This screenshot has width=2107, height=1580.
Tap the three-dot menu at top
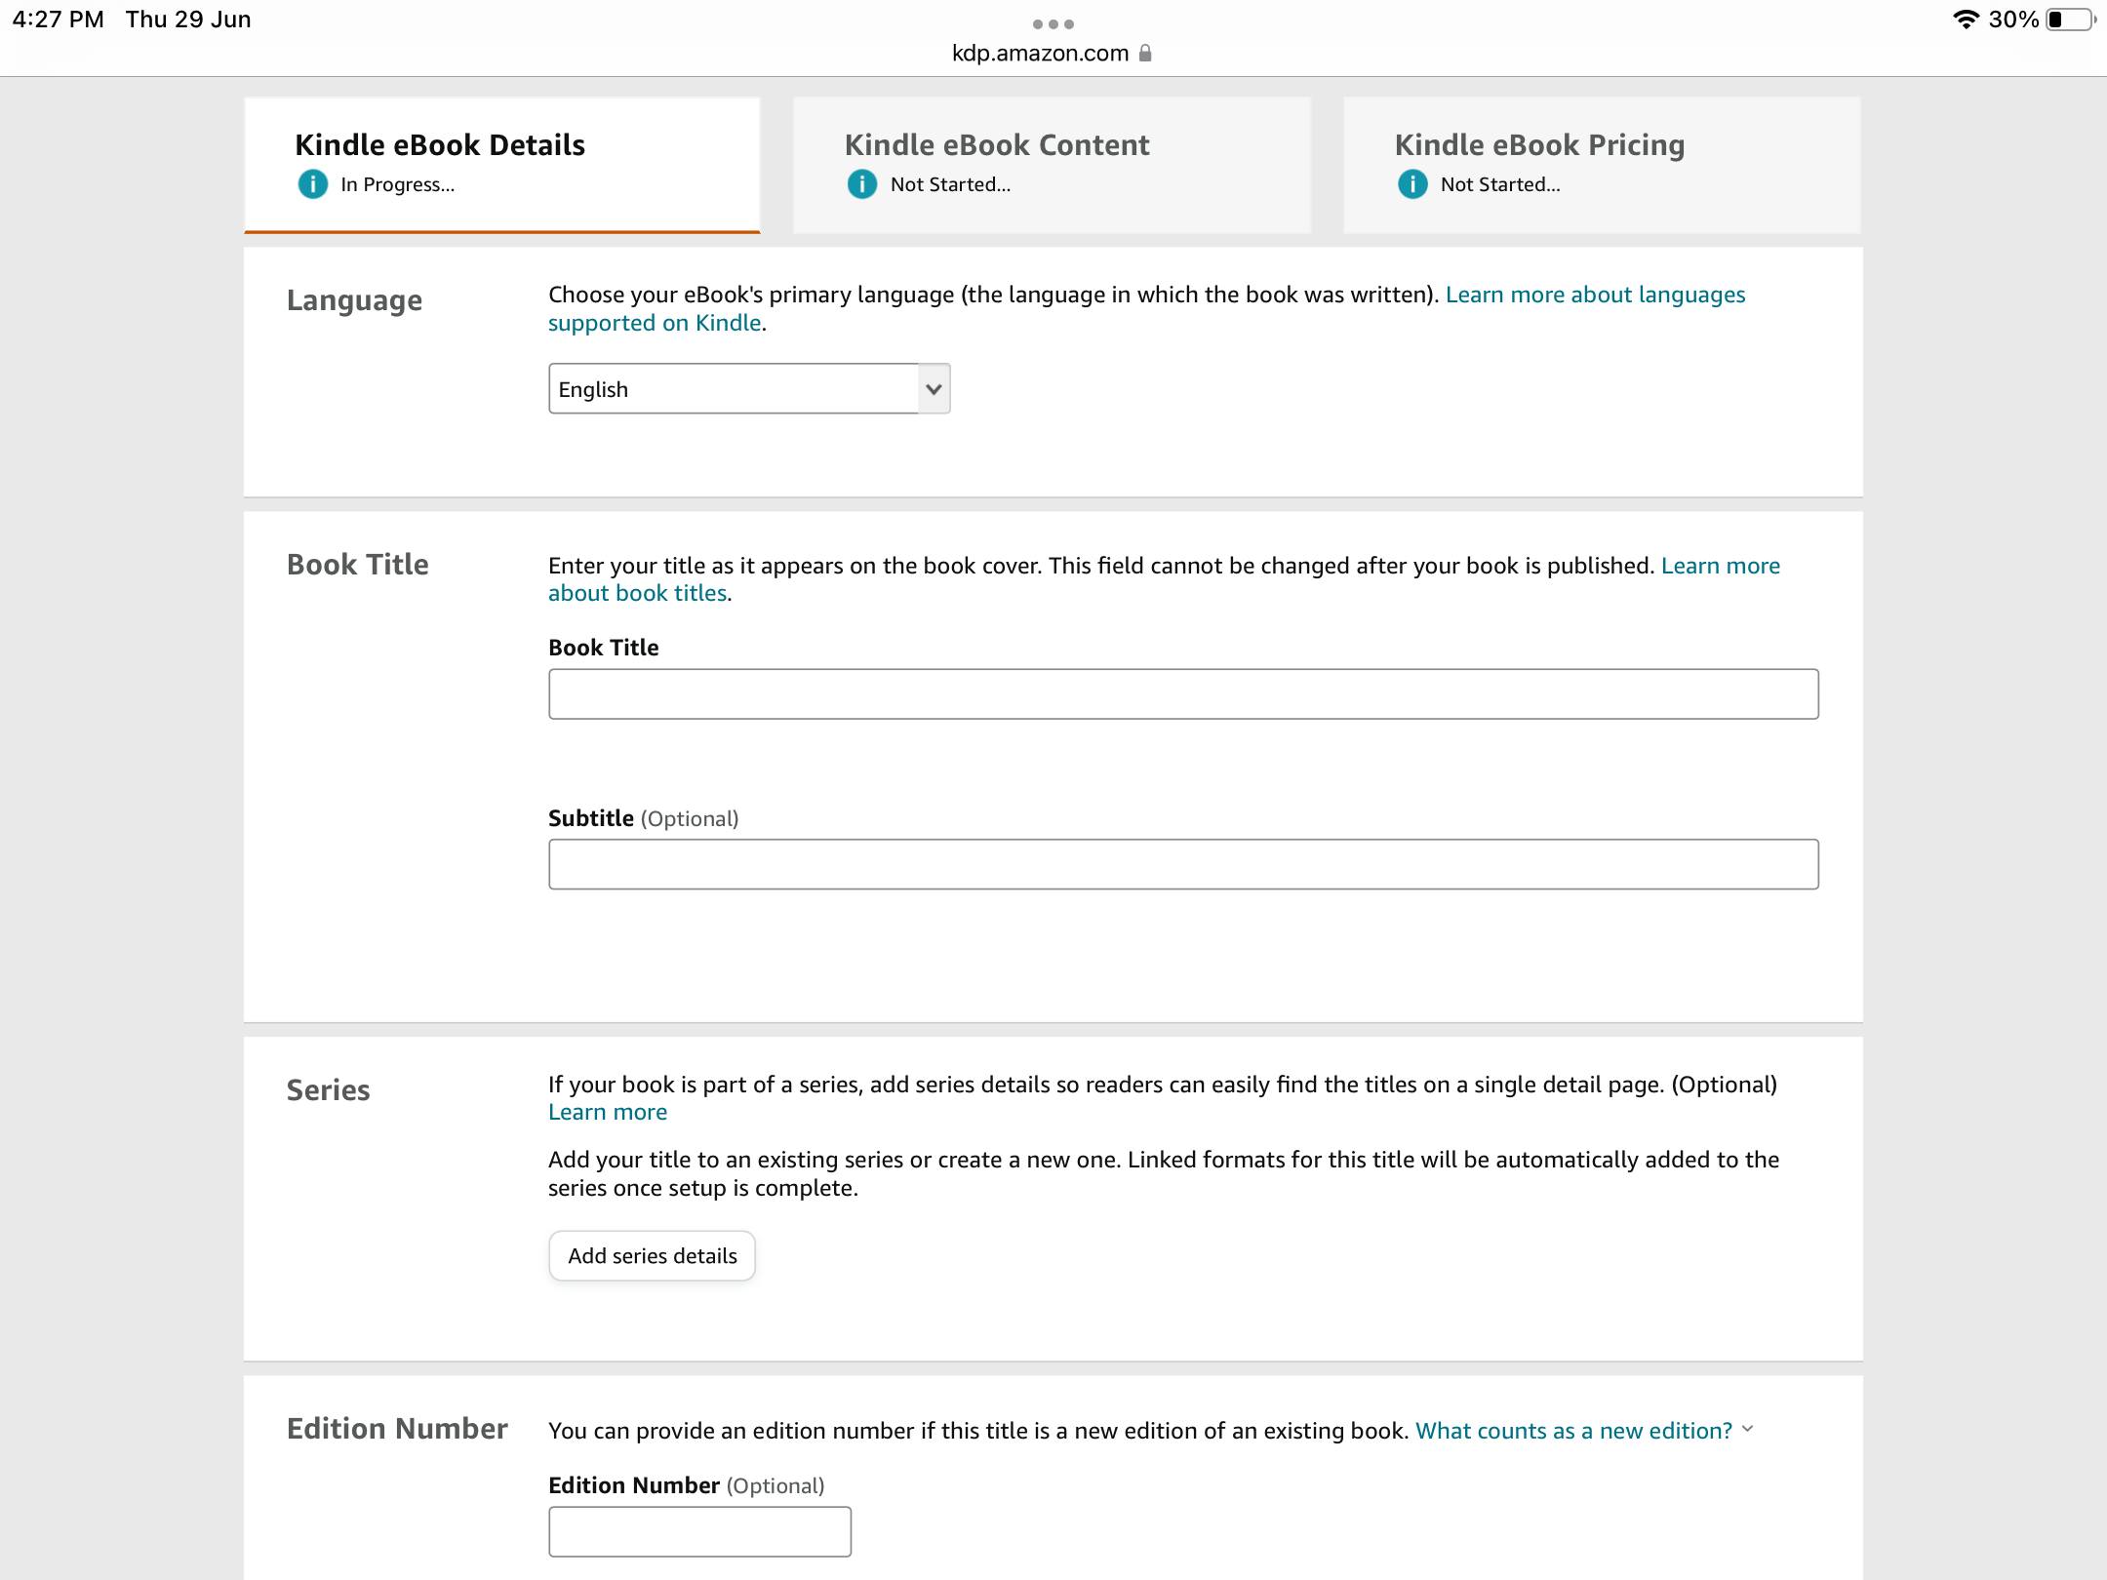click(1053, 23)
